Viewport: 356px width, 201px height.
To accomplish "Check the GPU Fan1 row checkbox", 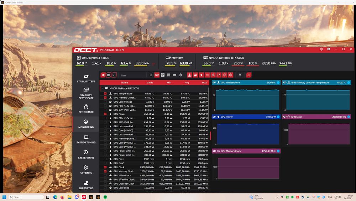I will pyautogui.click(x=105, y=159).
